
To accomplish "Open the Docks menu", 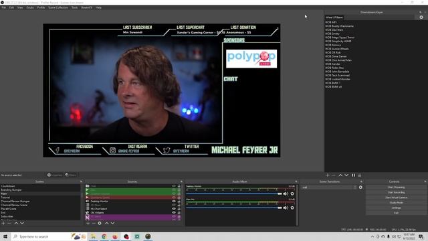I will (x=30, y=7).
